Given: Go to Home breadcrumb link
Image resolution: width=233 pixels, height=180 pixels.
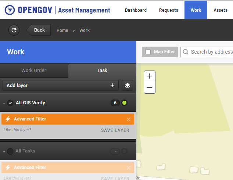Looking at the screenshot, I should click(62, 30).
